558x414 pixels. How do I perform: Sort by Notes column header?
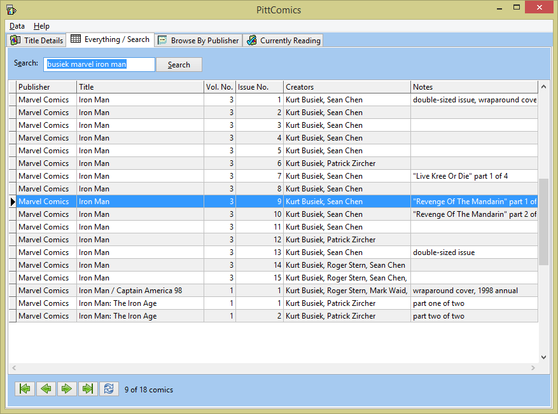click(474, 86)
